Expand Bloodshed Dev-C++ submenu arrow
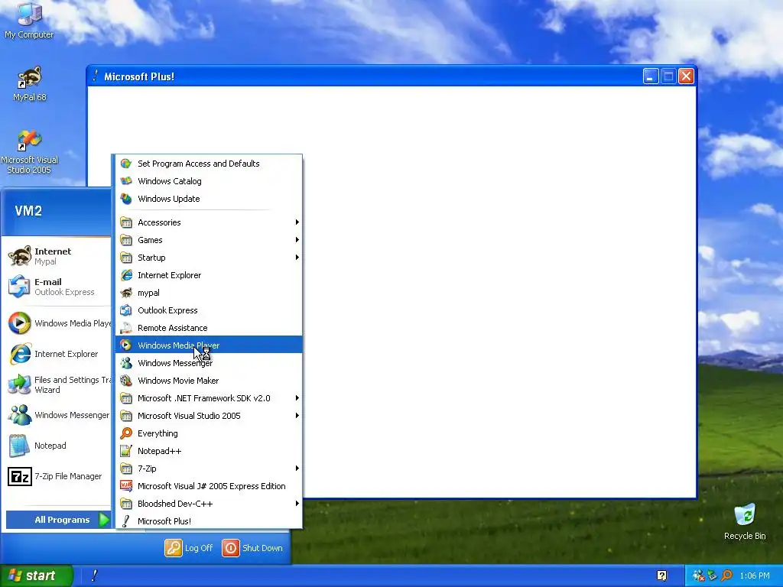The width and height of the screenshot is (783, 587). [x=297, y=503]
